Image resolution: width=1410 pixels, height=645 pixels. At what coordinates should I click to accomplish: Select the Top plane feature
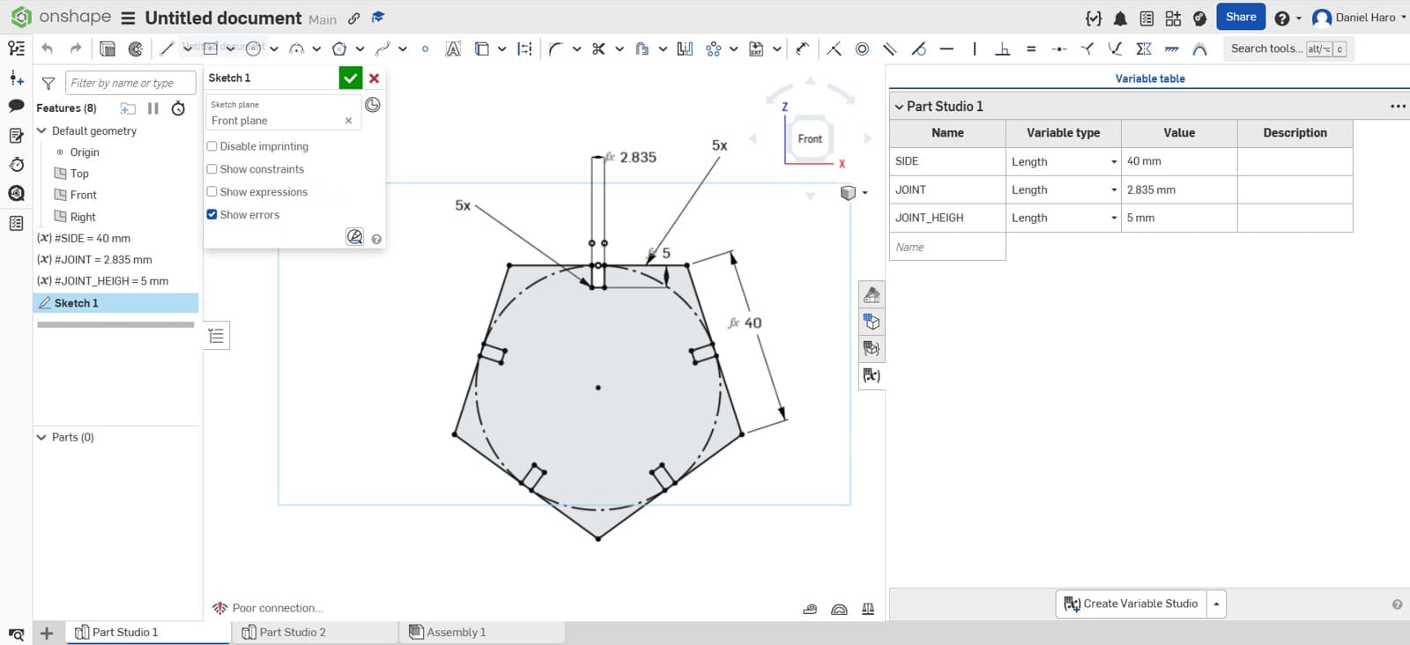coord(79,174)
